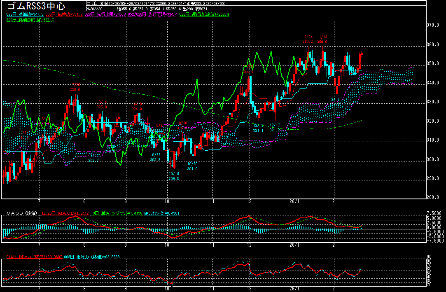Click the latest red candlestick at far right
446x292 pixels.
362,54
